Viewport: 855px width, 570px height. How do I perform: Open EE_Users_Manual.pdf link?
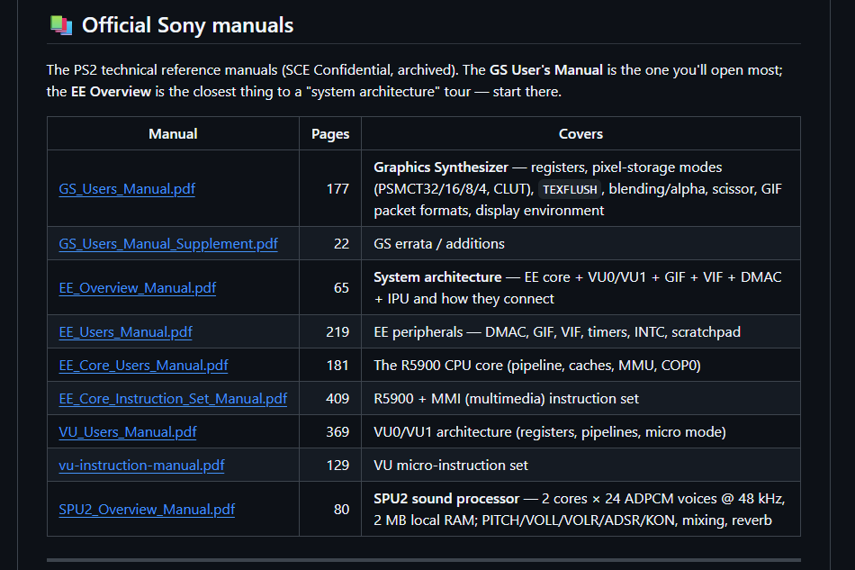point(125,332)
